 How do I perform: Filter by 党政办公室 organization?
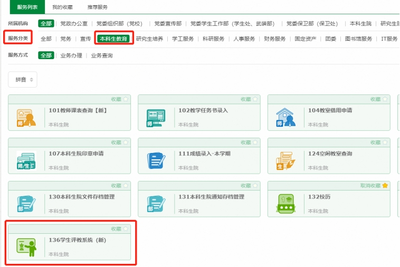point(74,24)
